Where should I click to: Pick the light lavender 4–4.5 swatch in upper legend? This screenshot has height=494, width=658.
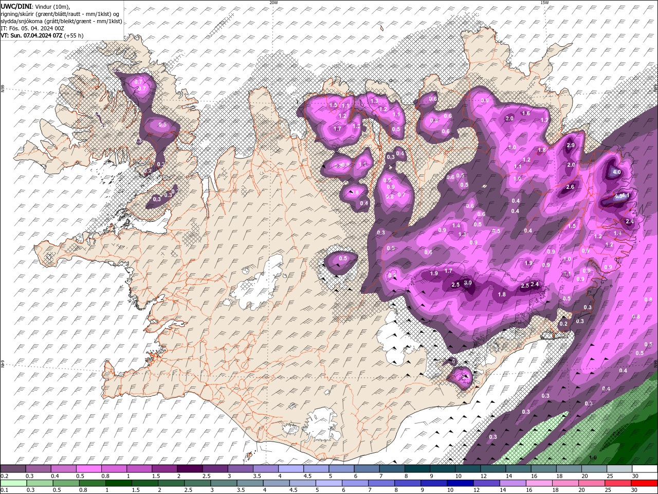tap(290, 469)
